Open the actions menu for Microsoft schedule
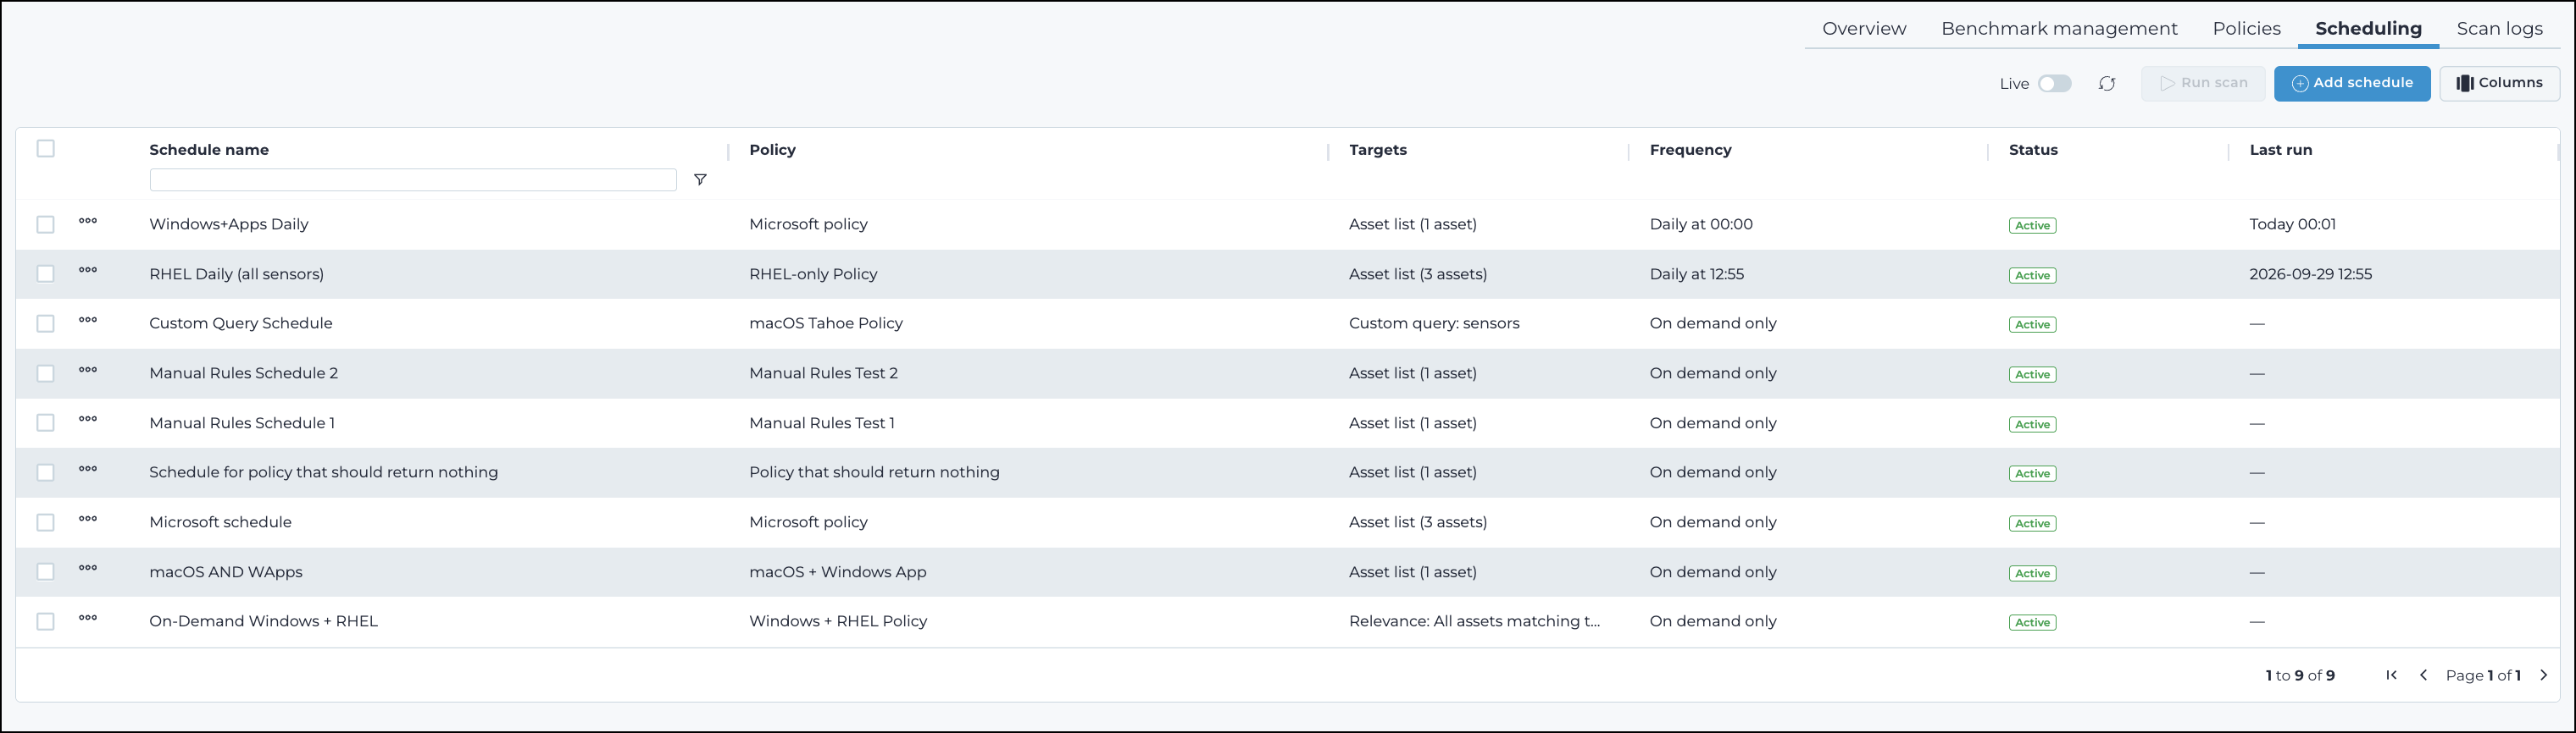 88,518
